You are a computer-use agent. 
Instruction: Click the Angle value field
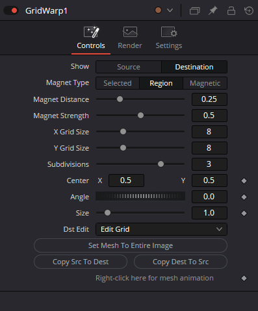click(x=209, y=197)
